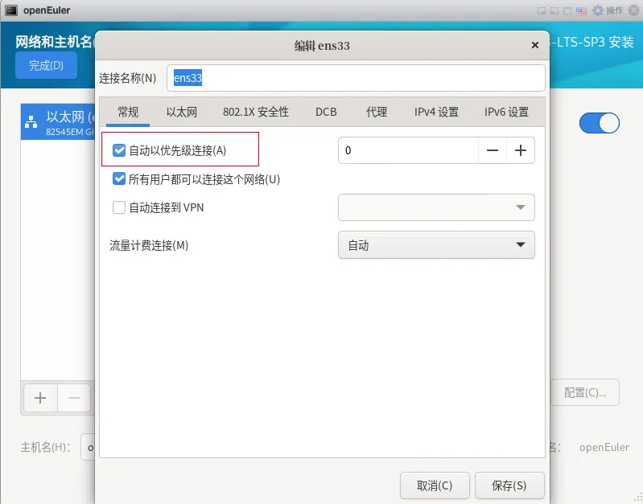Image resolution: width=643 pixels, height=504 pixels.
Task: Click the 主机名 input field
Action: click(x=88, y=447)
